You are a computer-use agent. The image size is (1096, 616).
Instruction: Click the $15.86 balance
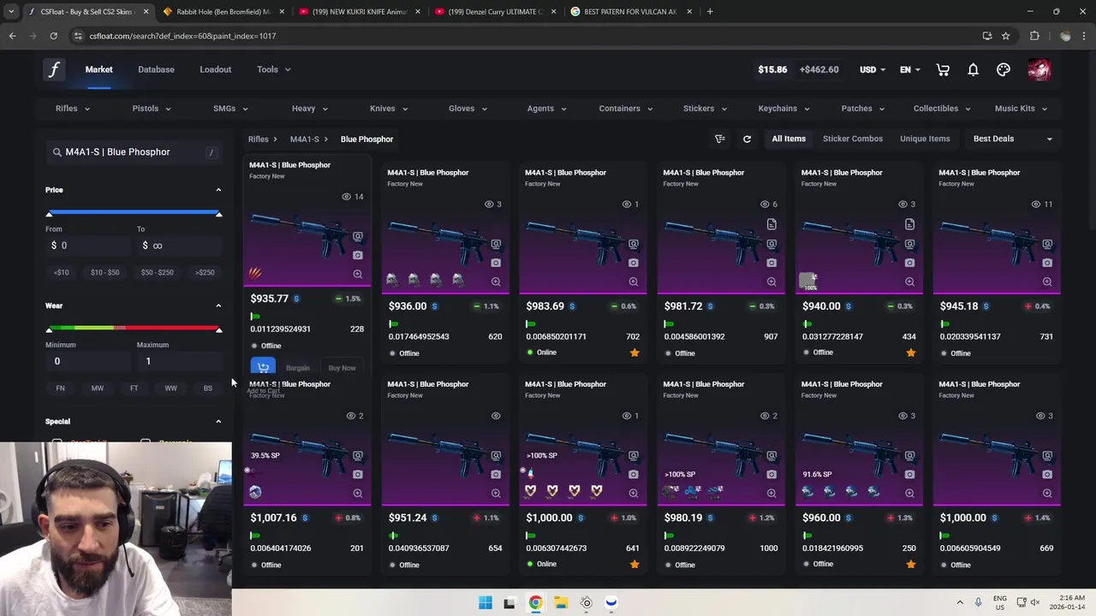[772, 69]
